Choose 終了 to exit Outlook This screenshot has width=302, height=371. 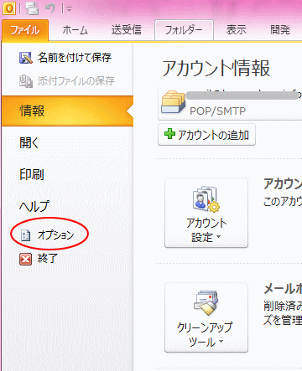tap(48, 259)
